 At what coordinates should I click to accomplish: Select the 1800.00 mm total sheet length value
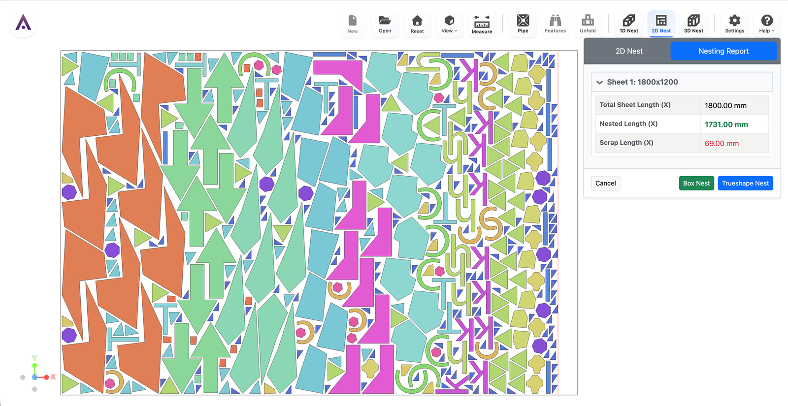pos(725,106)
